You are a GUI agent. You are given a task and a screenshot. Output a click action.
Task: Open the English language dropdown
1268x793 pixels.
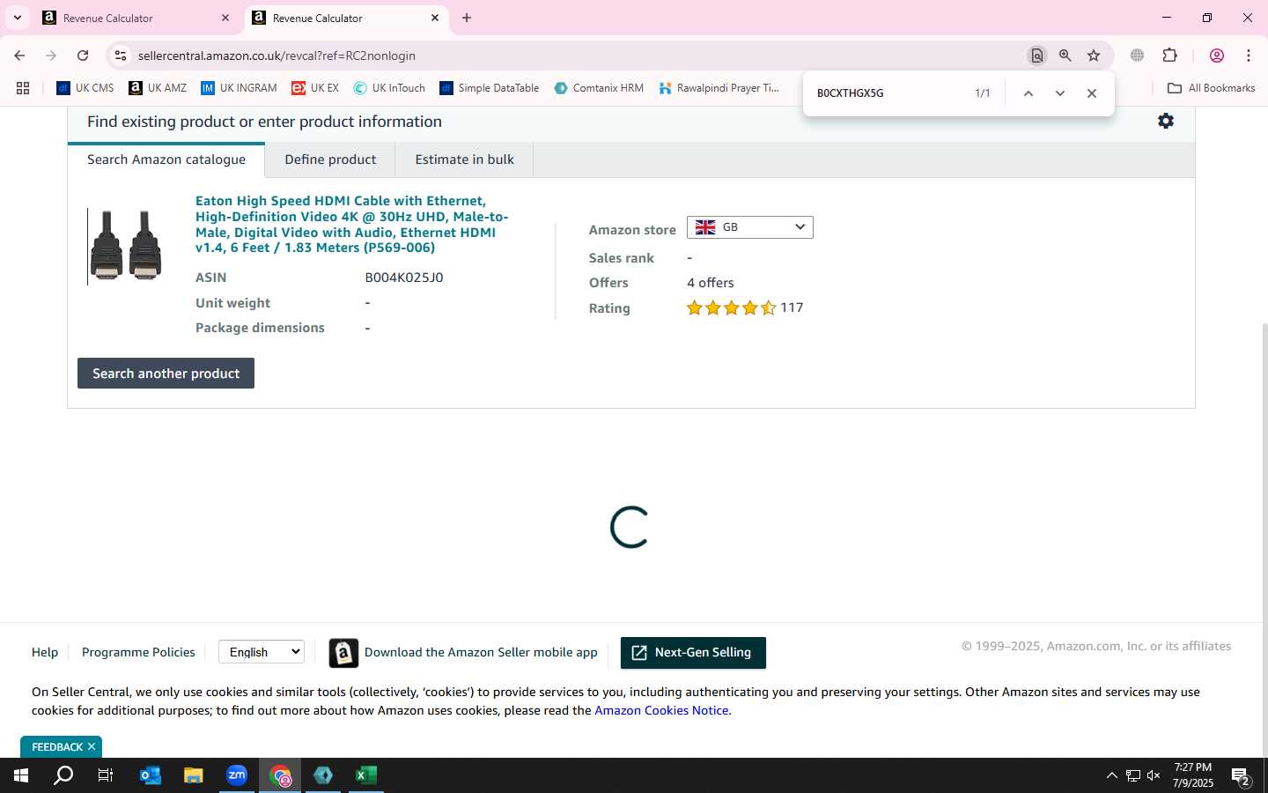(x=262, y=652)
